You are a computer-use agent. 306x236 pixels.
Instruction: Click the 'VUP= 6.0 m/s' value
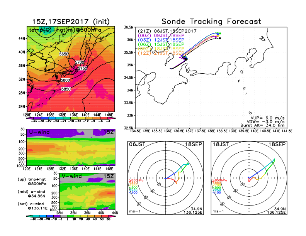pos(267,118)
